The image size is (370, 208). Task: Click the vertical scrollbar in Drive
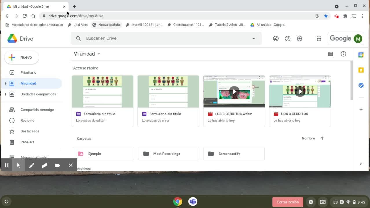tap(352, 80)
